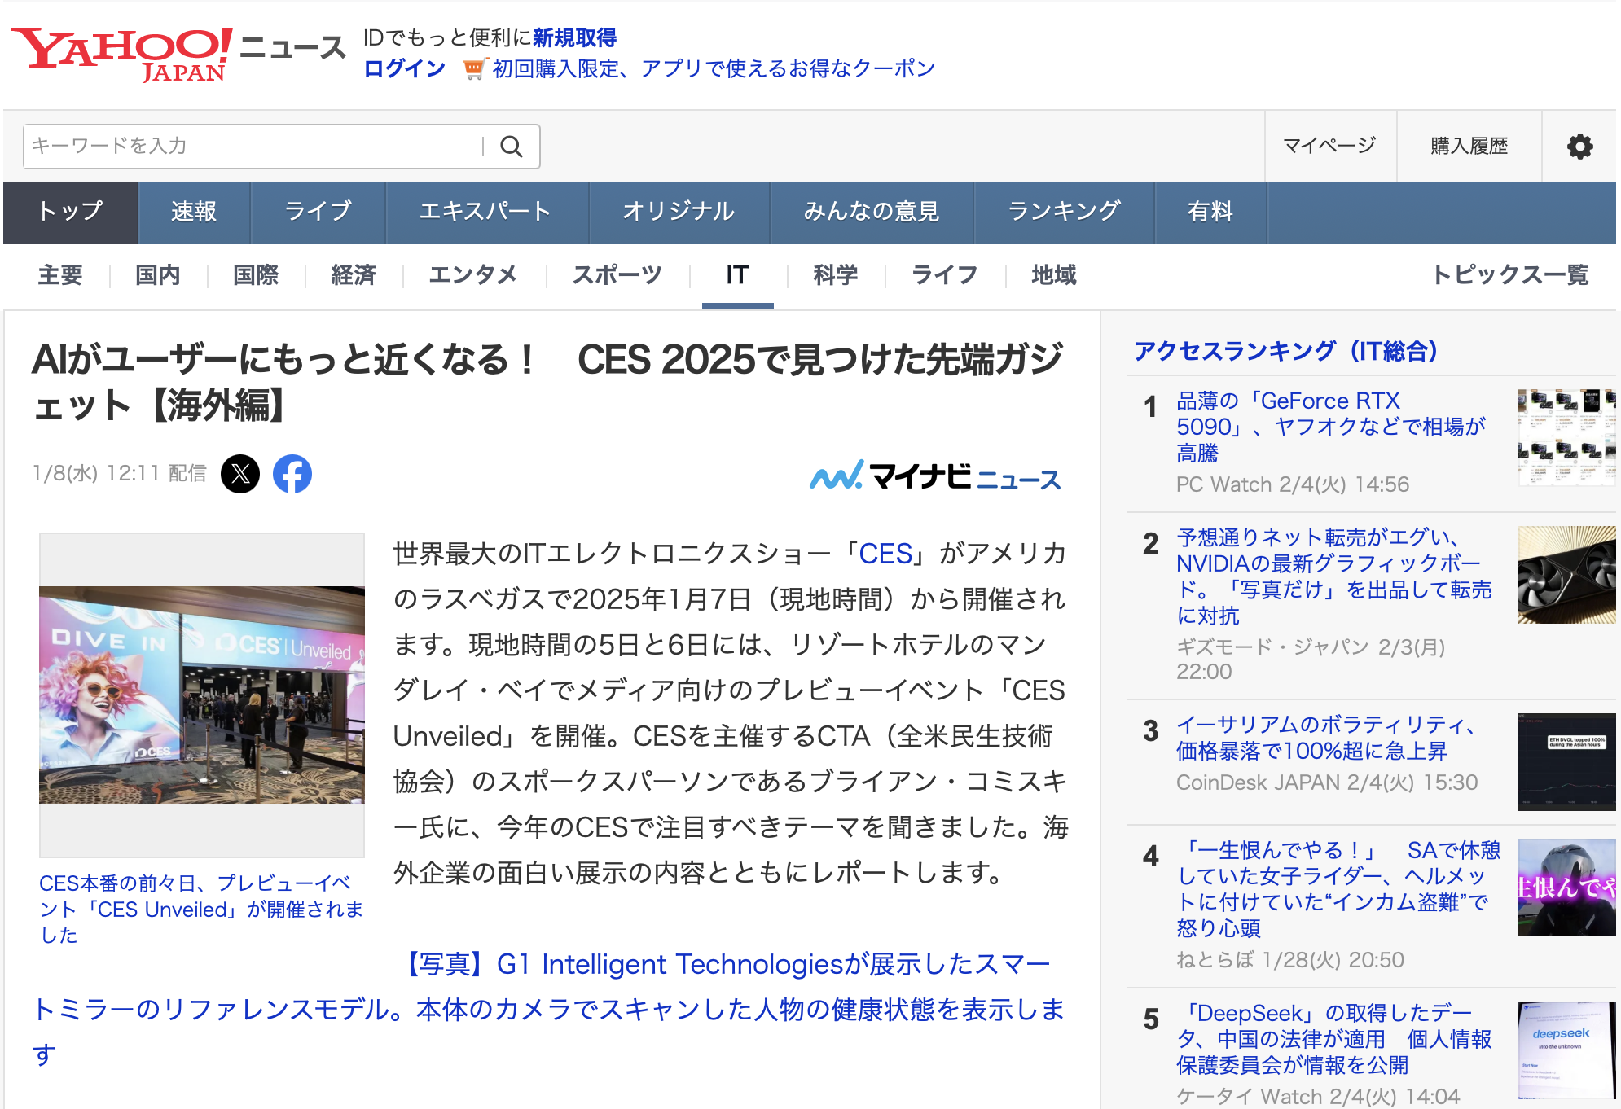
Task: Open ranking 4 女子ライダー インカム盗難 article
Action: point(1338,889)
